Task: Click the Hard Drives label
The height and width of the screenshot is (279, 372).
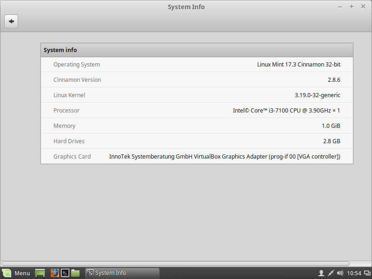Action: 69,141
